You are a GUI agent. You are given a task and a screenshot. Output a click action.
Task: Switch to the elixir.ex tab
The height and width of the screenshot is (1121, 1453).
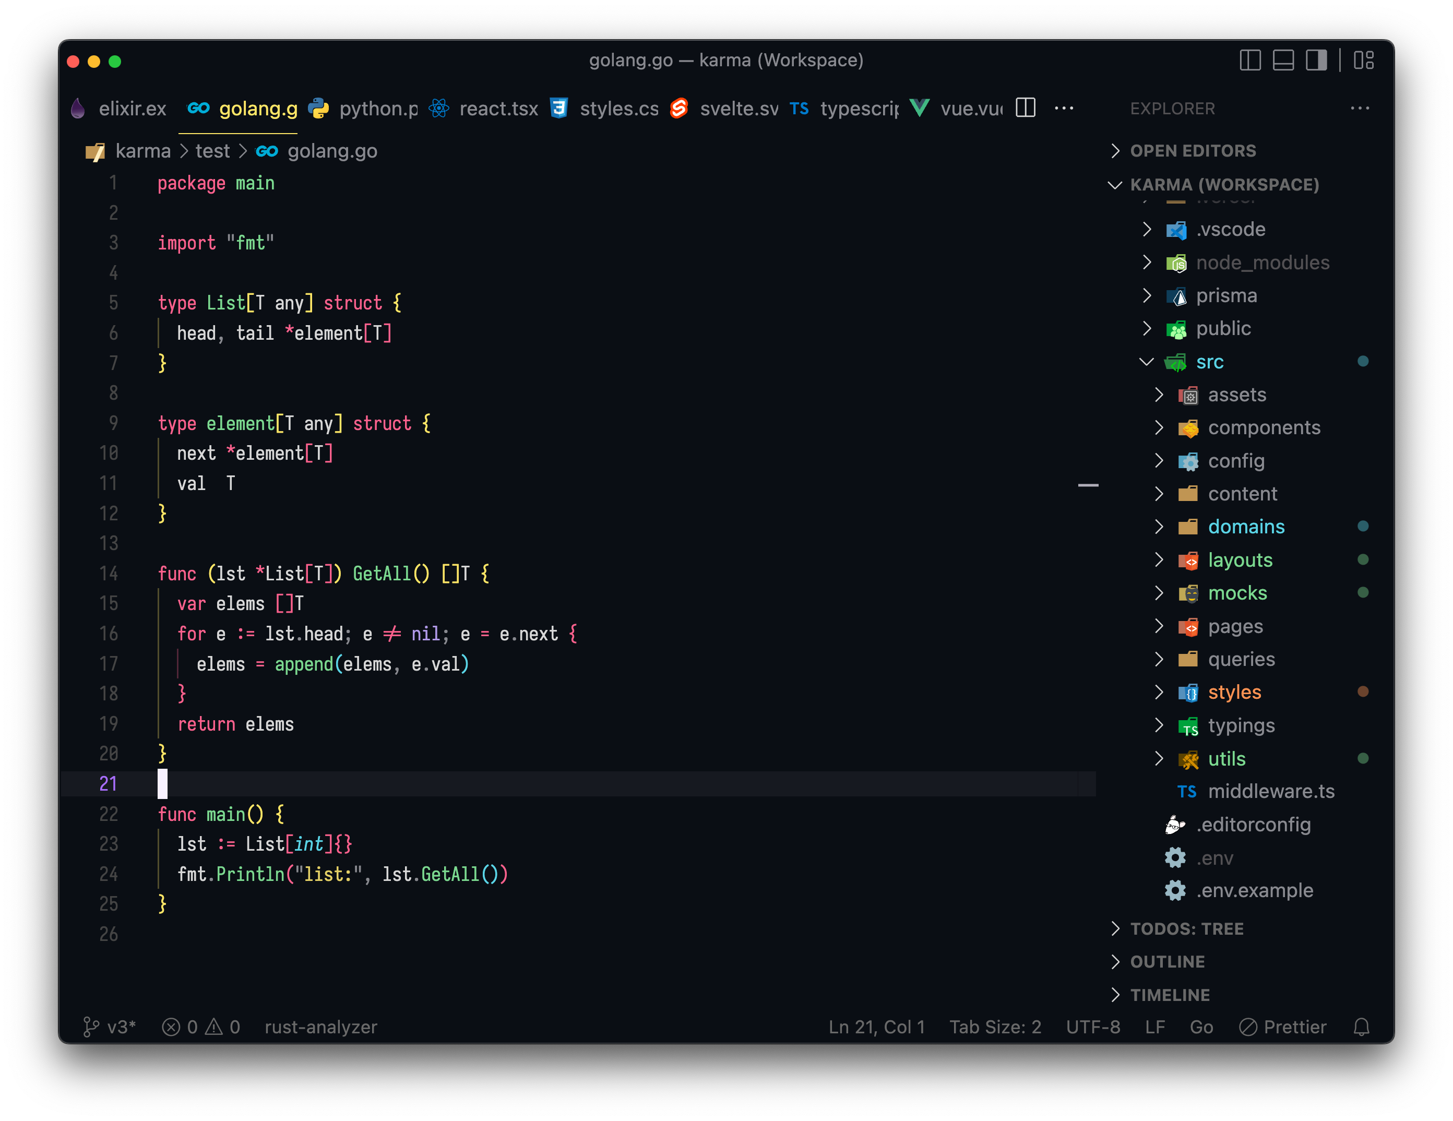click(x=133, y=109)
